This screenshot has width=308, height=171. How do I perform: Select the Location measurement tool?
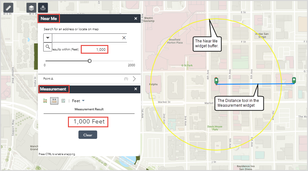tap(63, 101)
